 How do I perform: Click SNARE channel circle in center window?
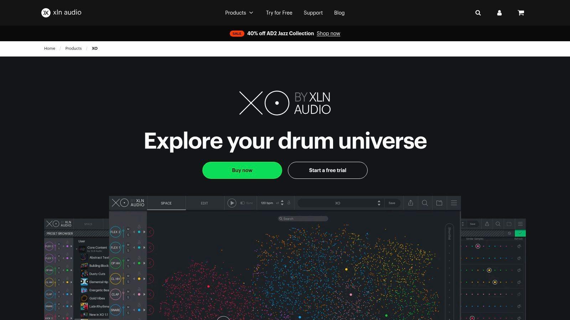click(x=115, y=310)
